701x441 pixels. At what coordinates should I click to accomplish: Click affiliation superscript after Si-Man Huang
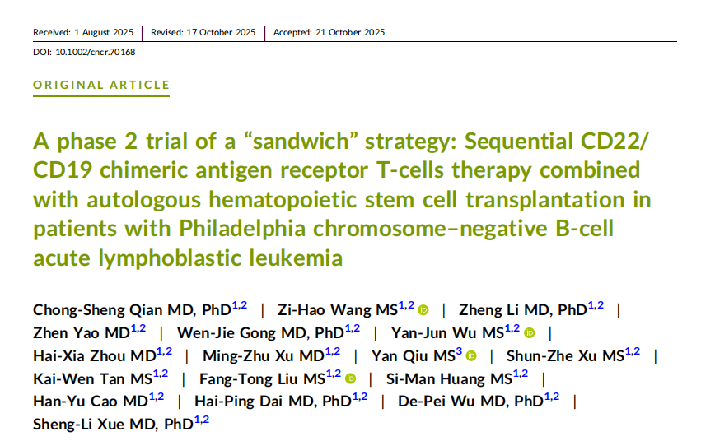tap(521, 374)
